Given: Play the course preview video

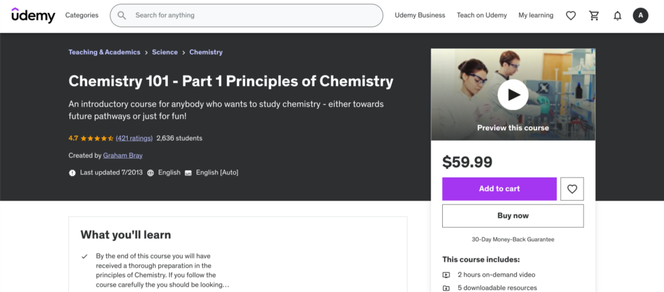Looking at the screenshot, I should coord(513,95).
